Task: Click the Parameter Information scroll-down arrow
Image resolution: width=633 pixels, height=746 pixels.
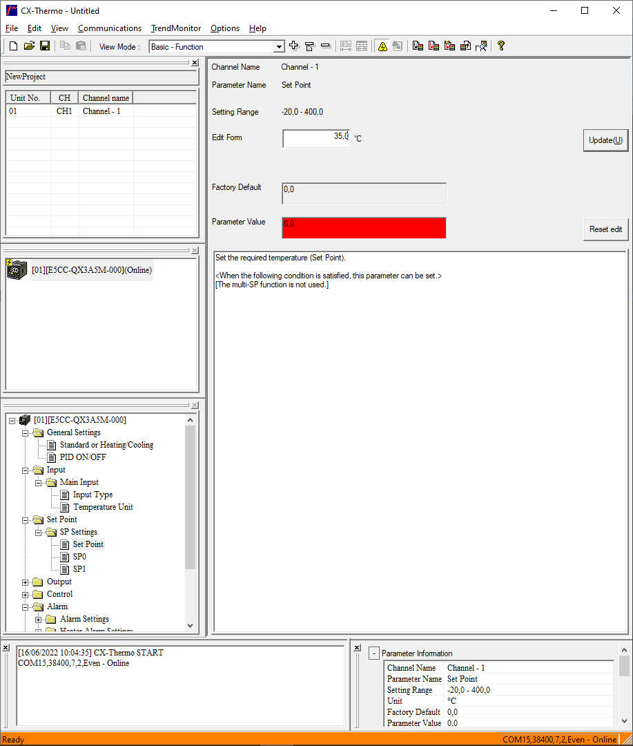Action: coord(625,721)
